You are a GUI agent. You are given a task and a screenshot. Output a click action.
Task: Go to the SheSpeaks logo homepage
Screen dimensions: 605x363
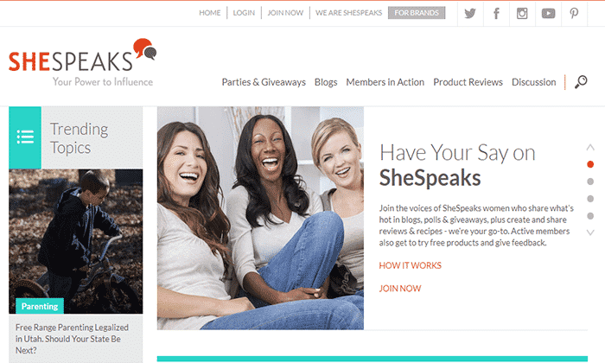(x=82, y=61)
